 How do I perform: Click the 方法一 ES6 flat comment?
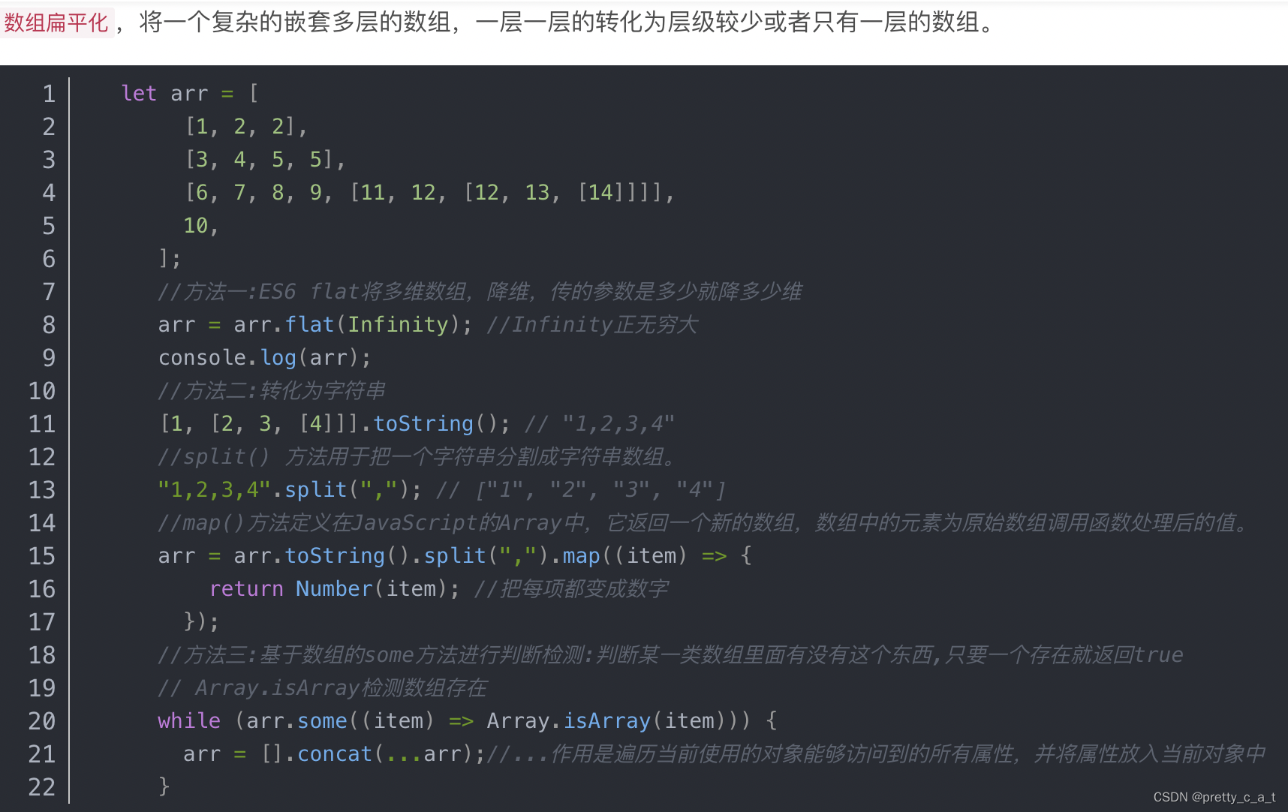(480, 292)
